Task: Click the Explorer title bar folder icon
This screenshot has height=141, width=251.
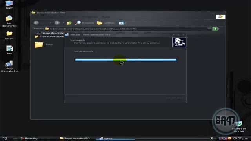Action: pyautogui.click(x=33, y=13)
